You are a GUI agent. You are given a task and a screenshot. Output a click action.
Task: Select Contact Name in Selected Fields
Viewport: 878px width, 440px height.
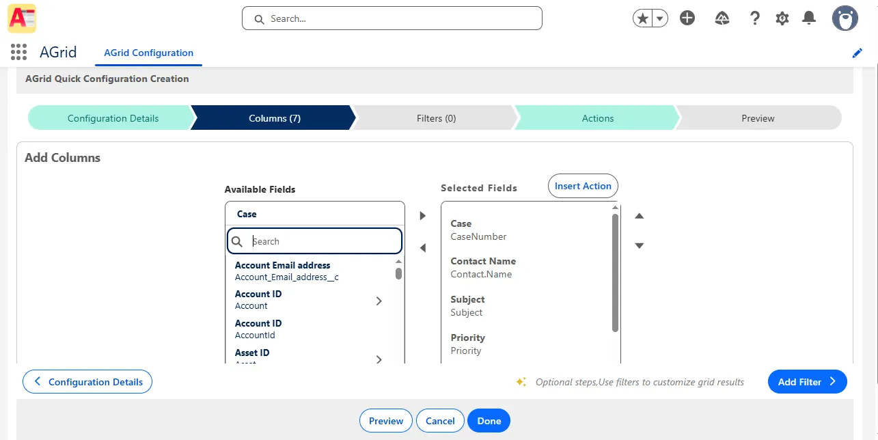coord(526,268)
